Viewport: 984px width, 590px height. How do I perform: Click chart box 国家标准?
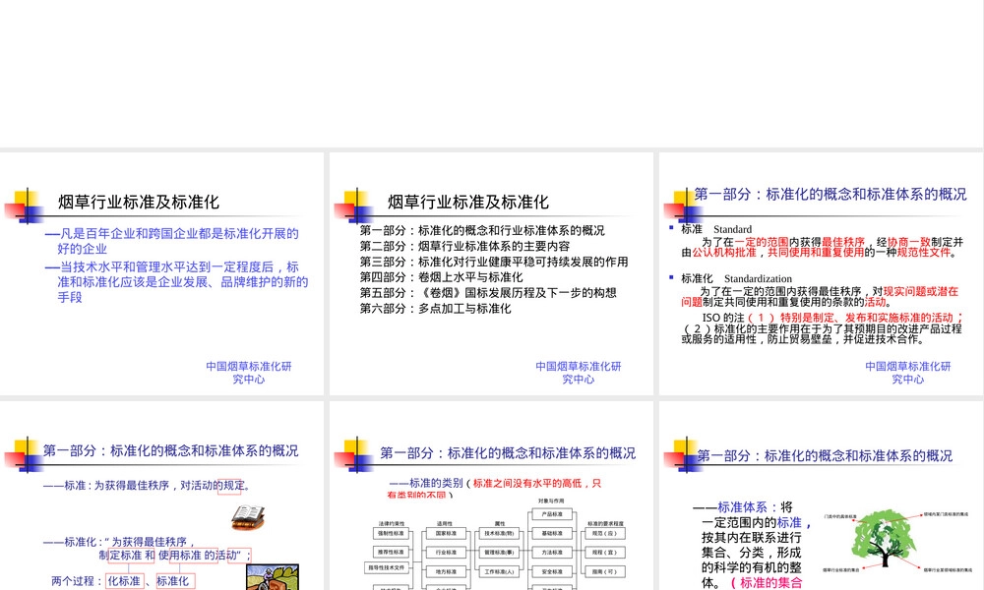point(446,534)
